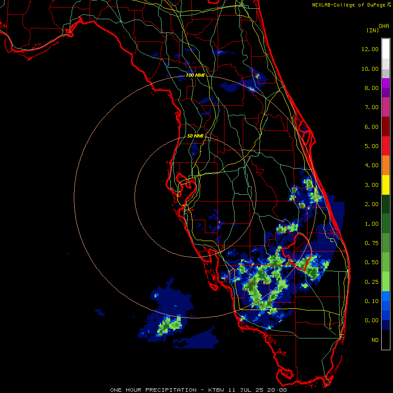393x393 pixels.
Task: Click the 7.00 legend value
Action: coord(372,107)
